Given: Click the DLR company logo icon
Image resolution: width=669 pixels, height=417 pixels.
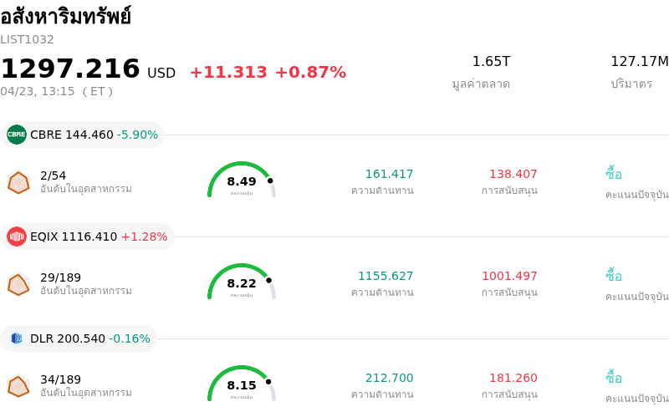Looking at the screenshot, I should click(x=17, y=338).
